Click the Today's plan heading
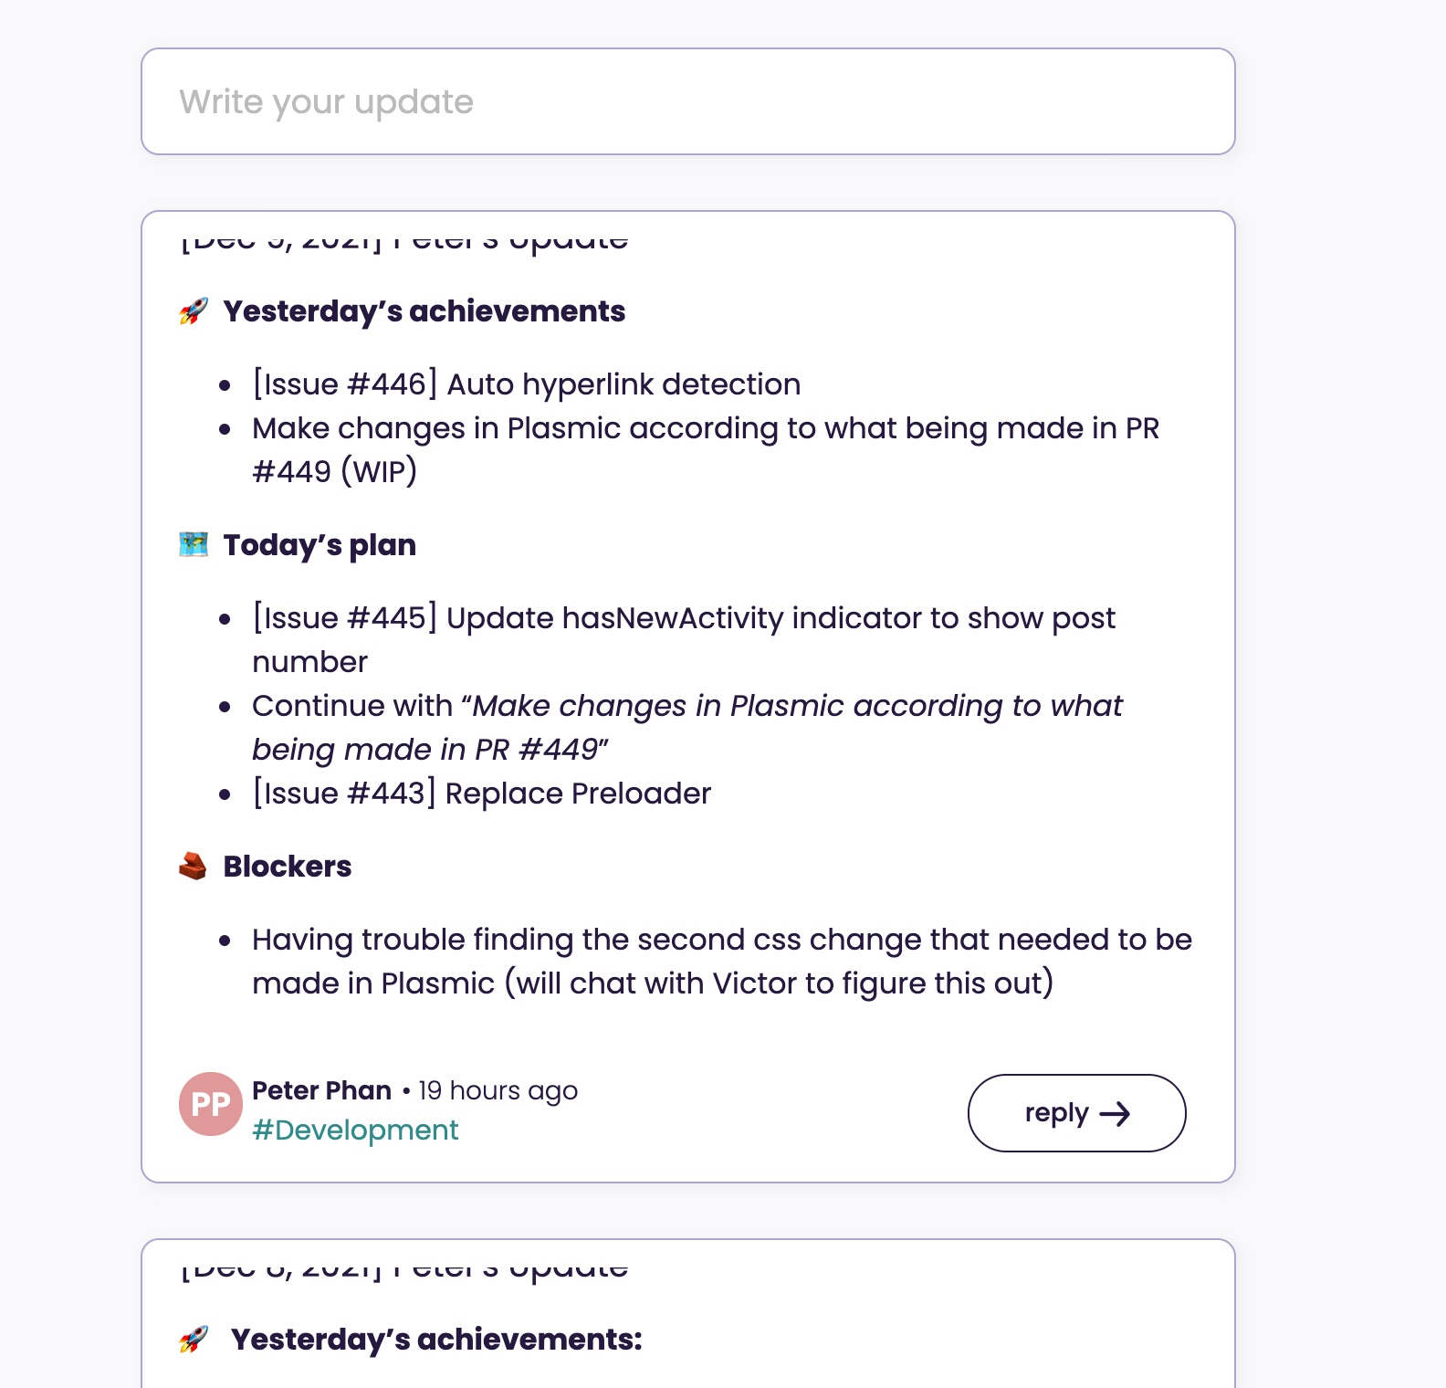The height and width of the screenshot is (1388, 1446). pos(319,543)
